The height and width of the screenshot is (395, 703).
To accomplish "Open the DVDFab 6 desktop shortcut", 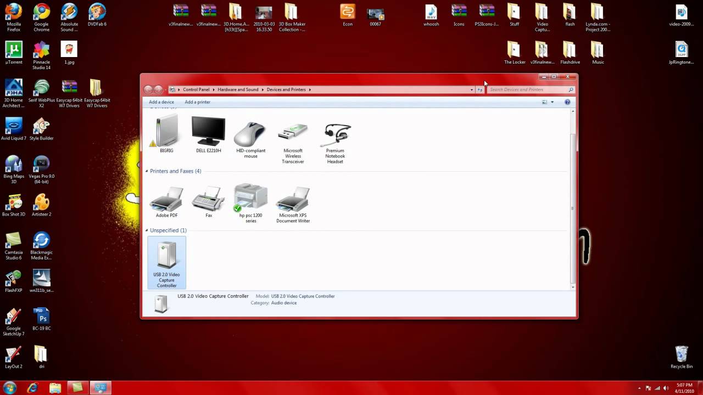I will click(x=97, y=15).
